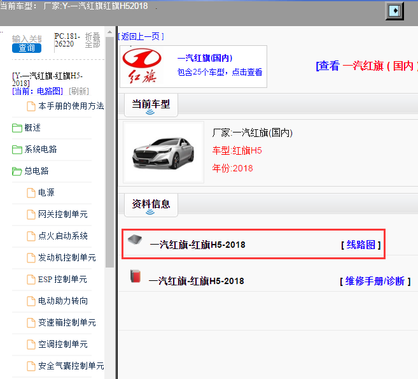Click the 一汽红旗-红旗H5-2018 线路图 row title

[x=197, y=245]
